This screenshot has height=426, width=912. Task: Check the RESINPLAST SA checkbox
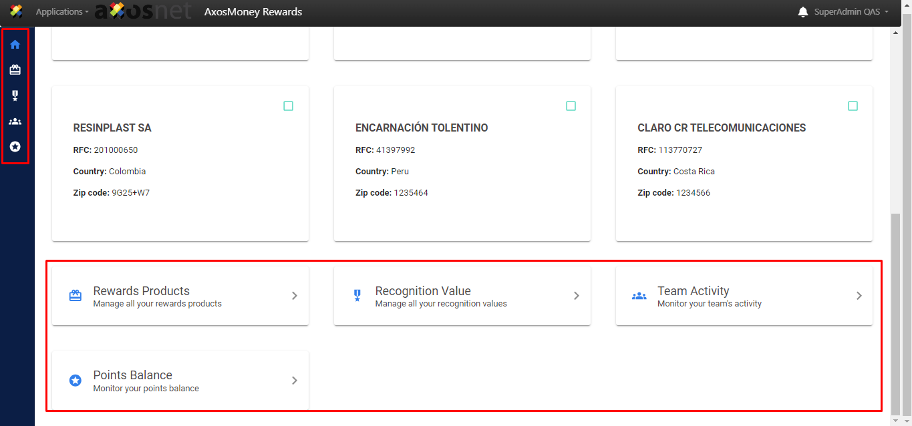(288, 106)
